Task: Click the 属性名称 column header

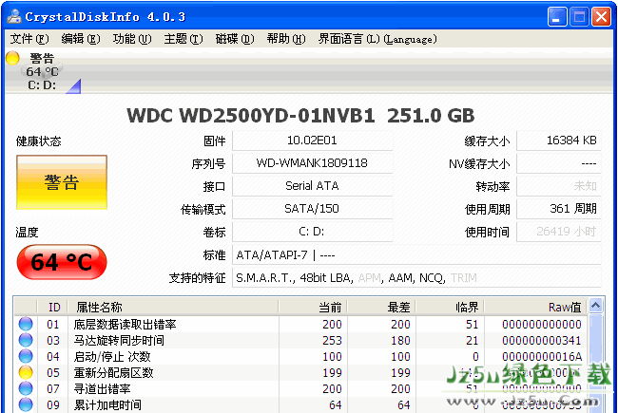Action: click(x=173, y=307)
